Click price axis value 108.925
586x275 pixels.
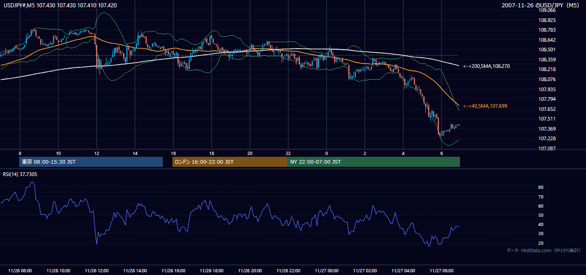tap(547, 21)
